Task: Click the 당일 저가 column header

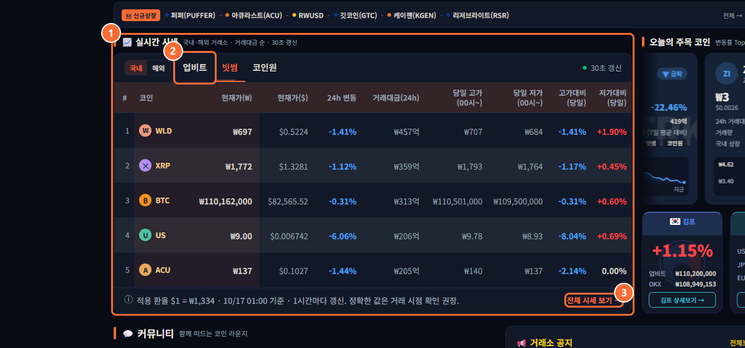Action: 528,98
